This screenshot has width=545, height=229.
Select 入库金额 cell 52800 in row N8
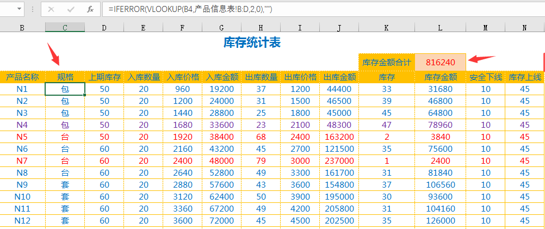pos(221,173)
